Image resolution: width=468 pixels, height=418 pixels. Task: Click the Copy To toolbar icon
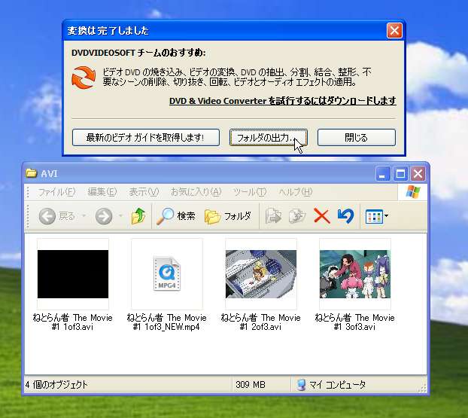tap(297, 216)
